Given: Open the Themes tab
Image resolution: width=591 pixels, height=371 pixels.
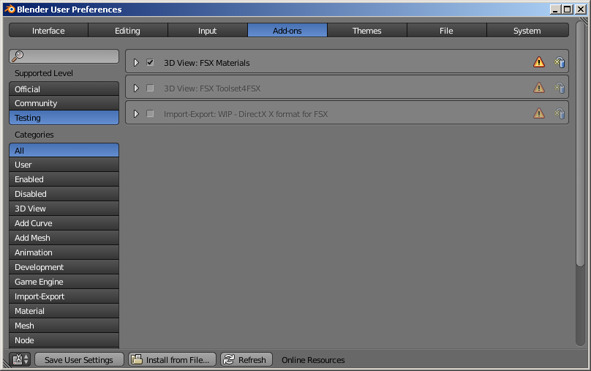Looking at the screenshot, I should pyautogui.click(x=366, y=31).
